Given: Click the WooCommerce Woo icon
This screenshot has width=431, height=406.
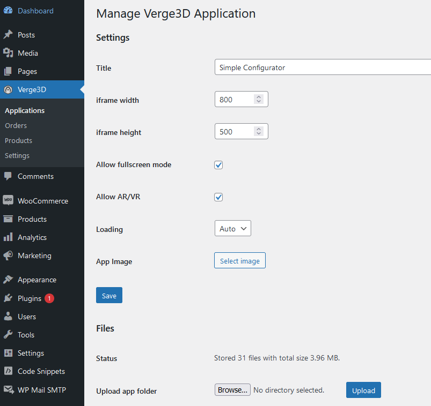Looking at the screenshot, I should (8, 200).
